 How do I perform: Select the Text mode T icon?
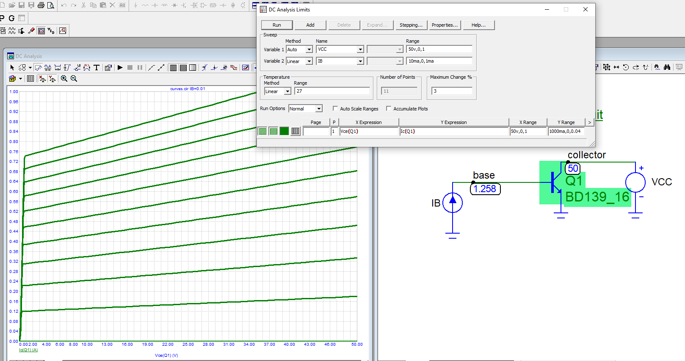(x=97, y=68)
